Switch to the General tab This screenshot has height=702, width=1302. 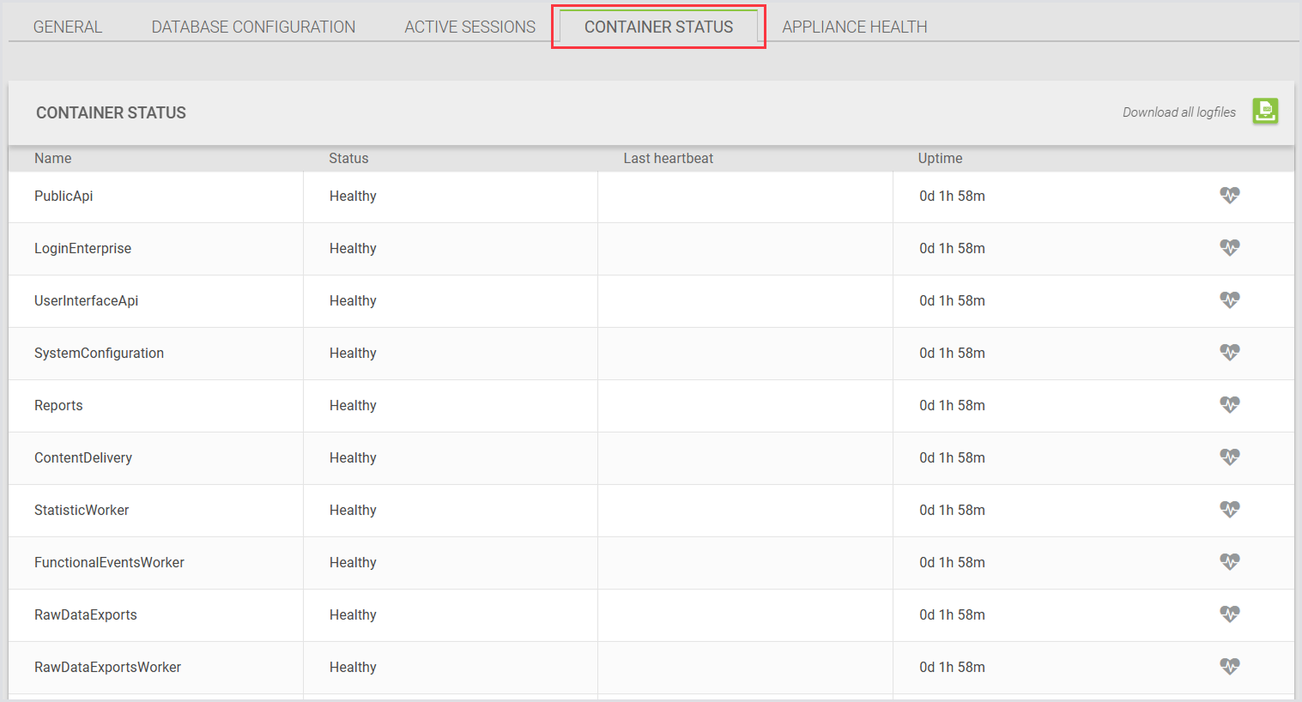pos(68,27)
